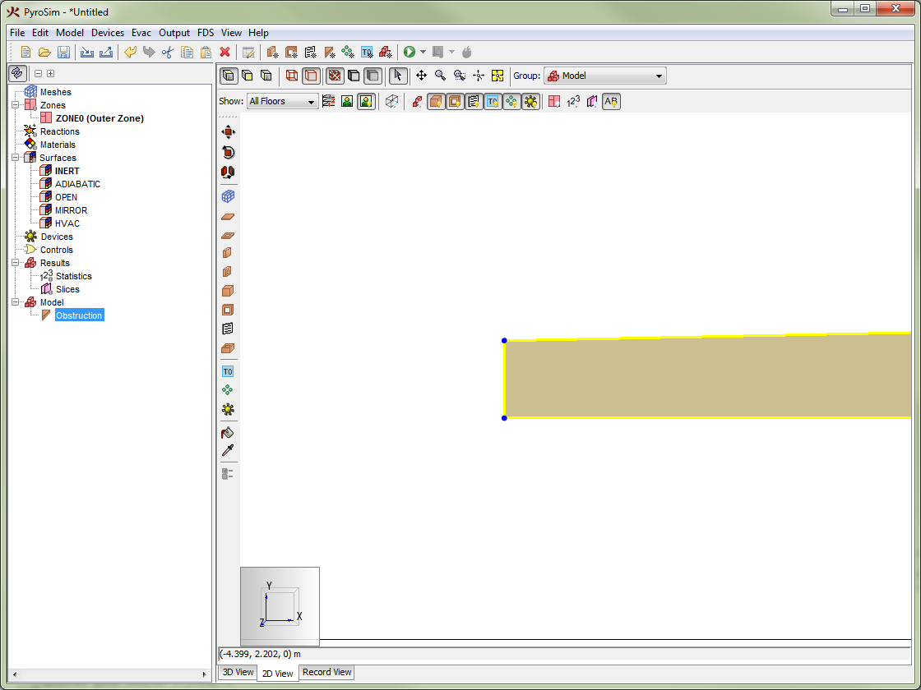Viewport: 921px width, 690px height.
Task: Save model with floppy disk icon
Action: [63, 53]
